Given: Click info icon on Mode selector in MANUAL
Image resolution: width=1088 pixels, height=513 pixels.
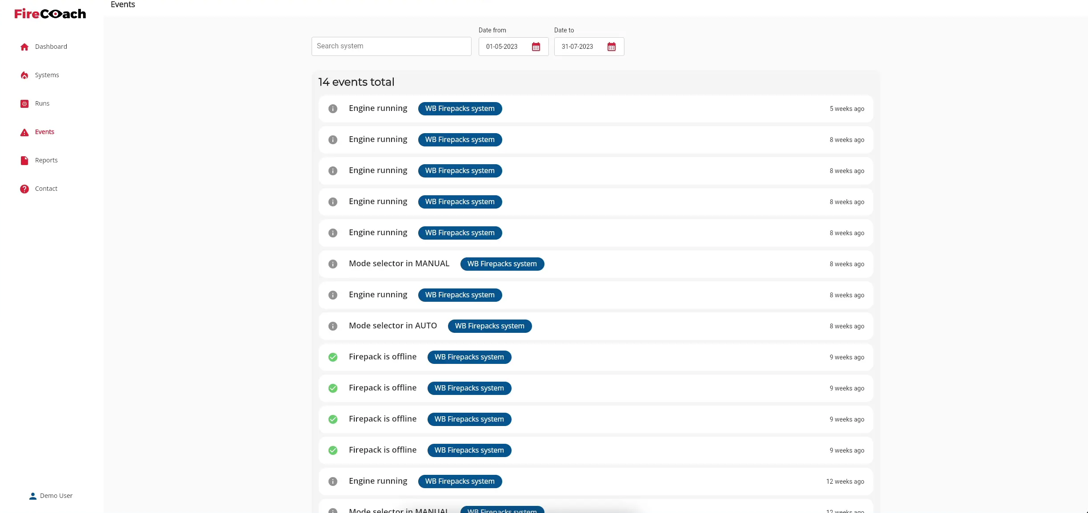Looking at the screenshot, I should pyautogui.click(x=333, y=264).
